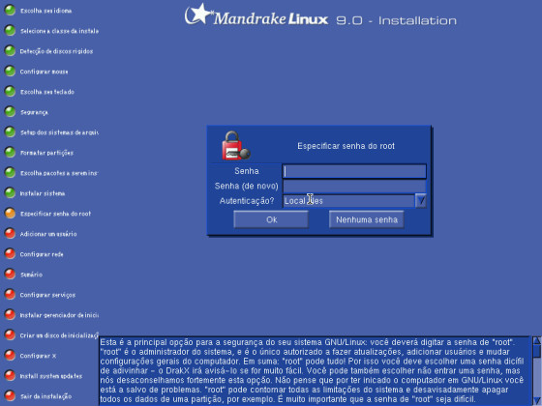Image resolution: width=542 pixels, height=406 pixels.
Task: Click the red light beside Configurar X
Action: point(10,356)
